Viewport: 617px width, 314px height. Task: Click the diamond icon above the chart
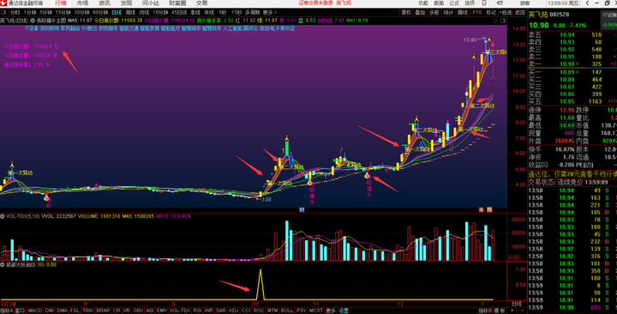click(x=495, y=21)
